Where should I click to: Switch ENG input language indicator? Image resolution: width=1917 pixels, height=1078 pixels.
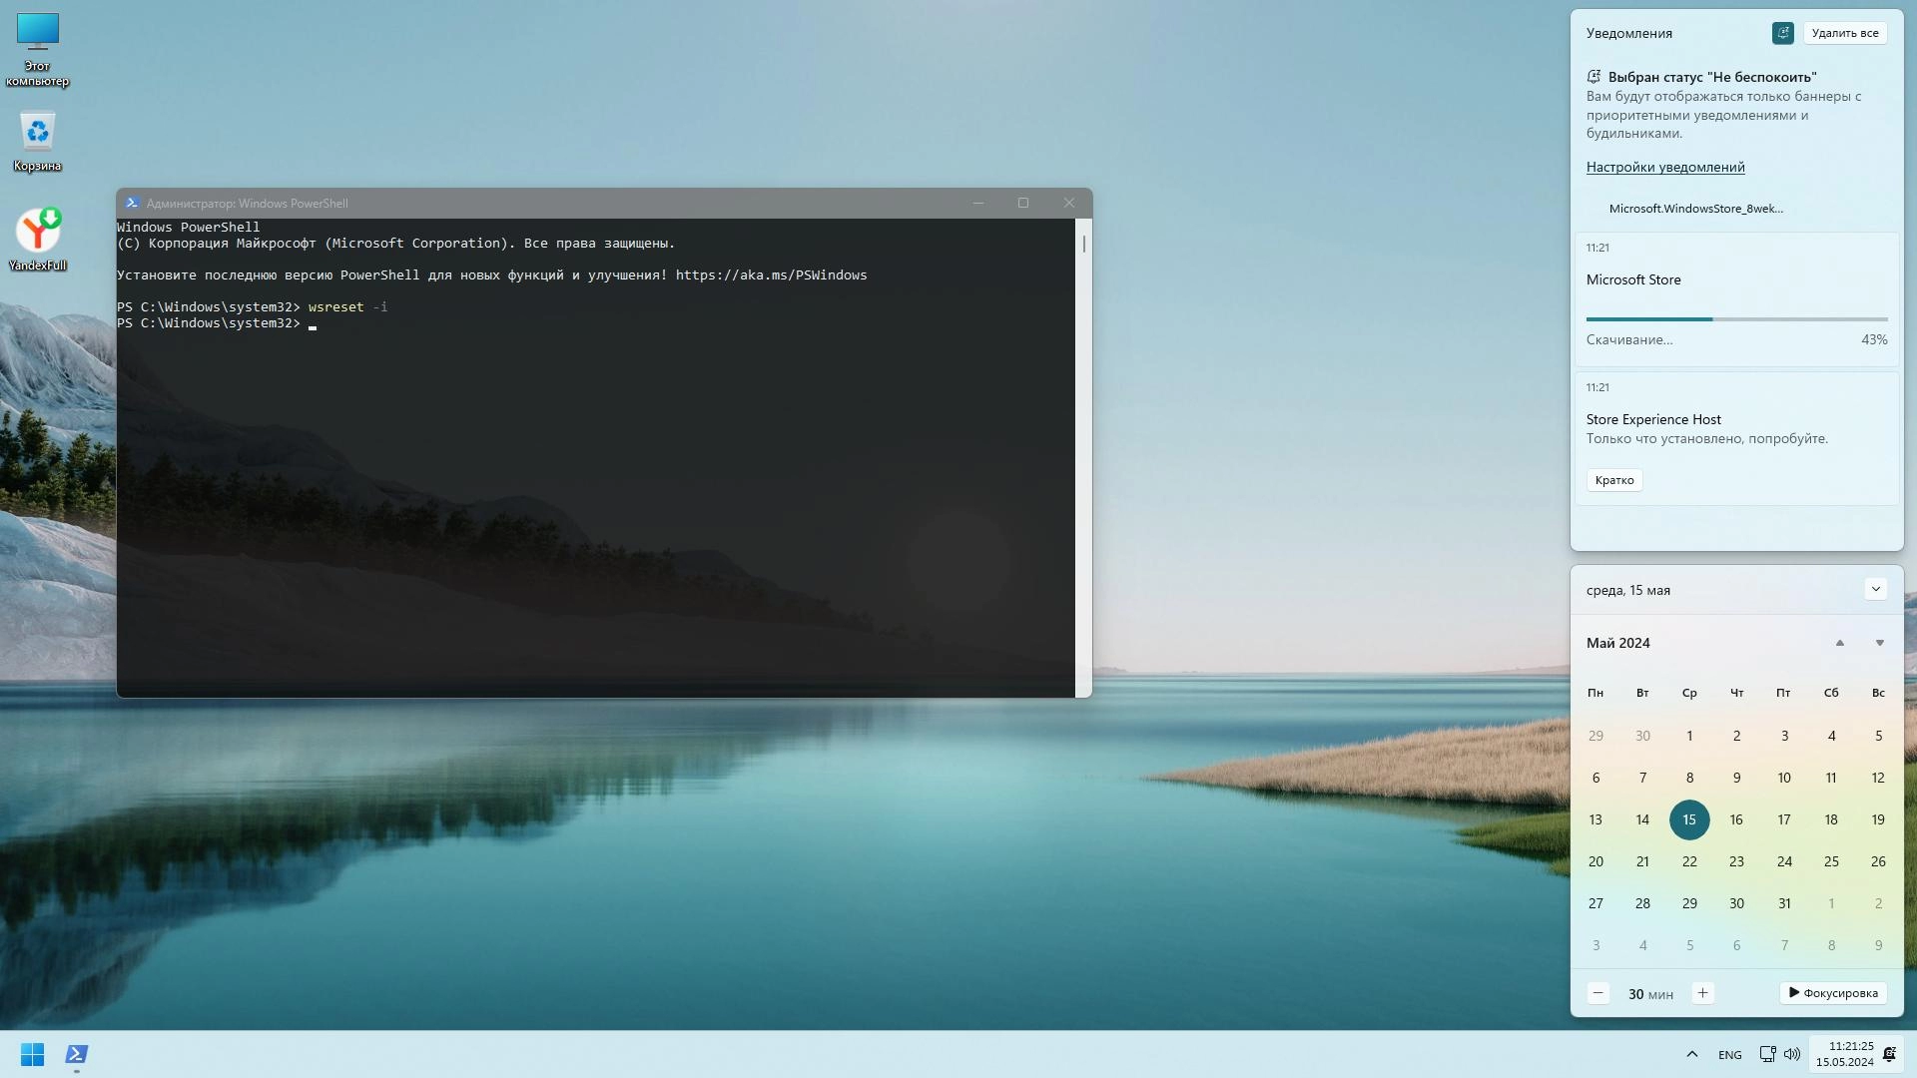pos(1729,1055)
